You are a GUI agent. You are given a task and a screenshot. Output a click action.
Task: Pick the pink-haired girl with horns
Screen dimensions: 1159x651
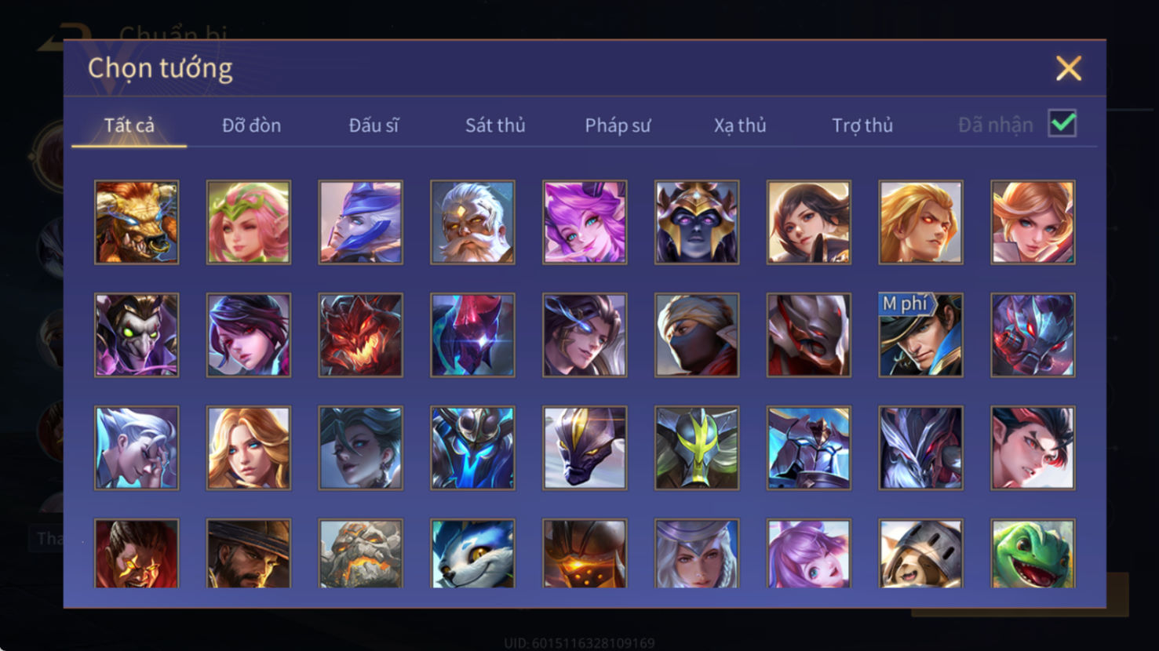click(585, 223)
